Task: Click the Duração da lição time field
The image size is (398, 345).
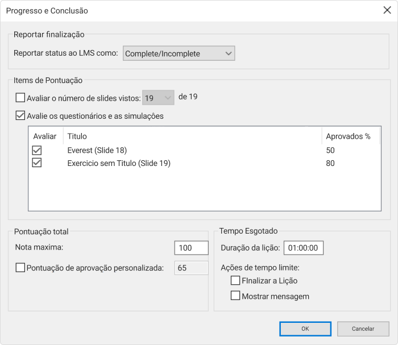Action: 304,248
